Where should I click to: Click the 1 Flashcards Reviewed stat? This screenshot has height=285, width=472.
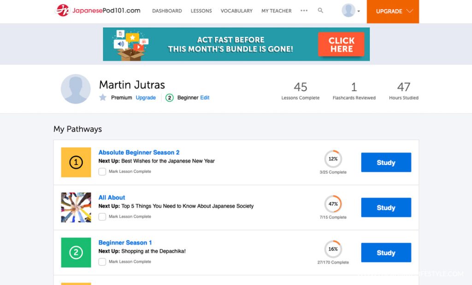(354, 91)
